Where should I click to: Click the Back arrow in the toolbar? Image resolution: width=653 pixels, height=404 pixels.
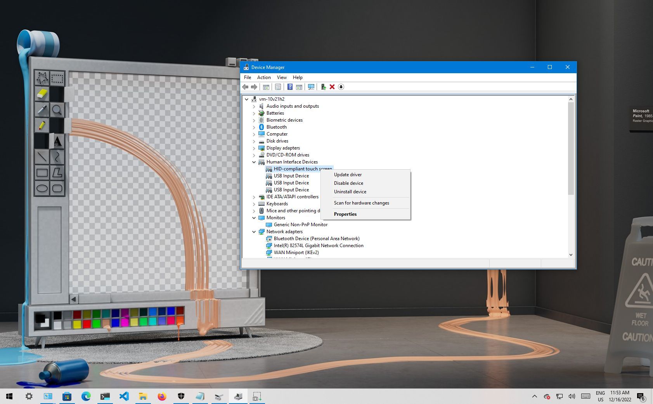(245, 87)
